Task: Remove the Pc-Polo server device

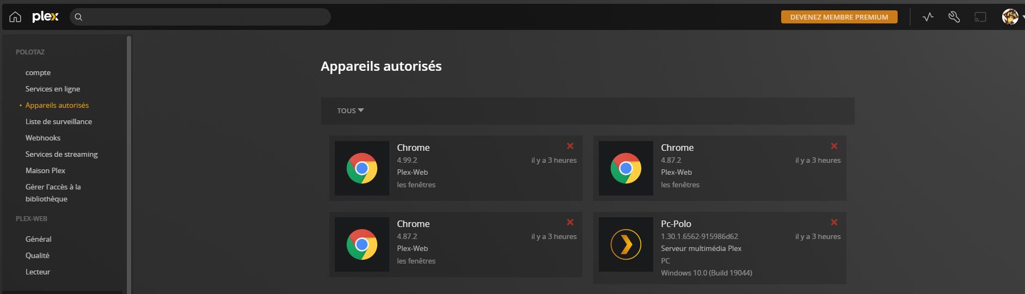Action: [x=834, y=222]
